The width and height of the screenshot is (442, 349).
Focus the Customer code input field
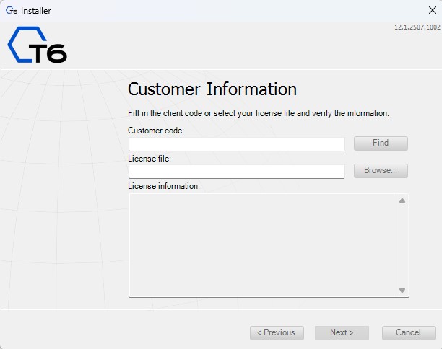pos(236,144)
